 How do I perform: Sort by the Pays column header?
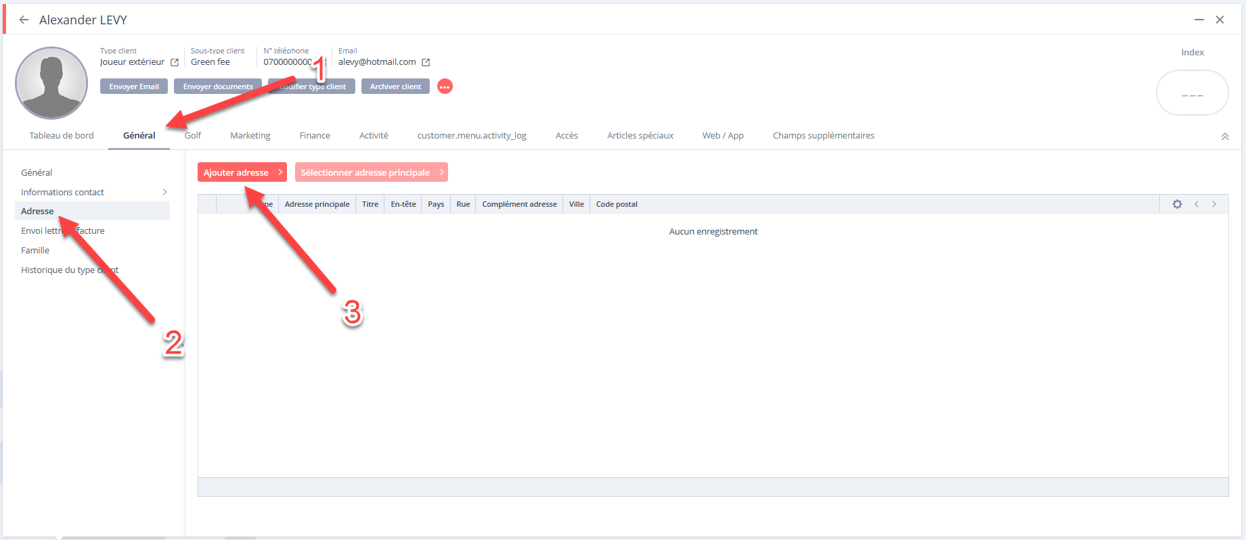(x=436, y=204)
